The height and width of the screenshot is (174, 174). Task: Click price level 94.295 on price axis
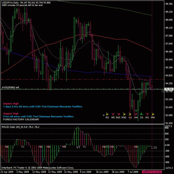(x=169, y=84)
